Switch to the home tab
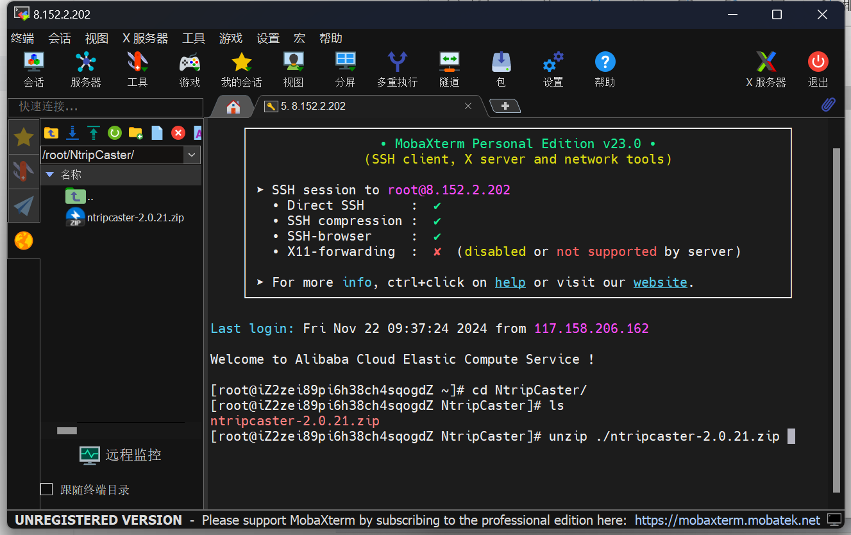851x535 pixels. tap(233, 106)
